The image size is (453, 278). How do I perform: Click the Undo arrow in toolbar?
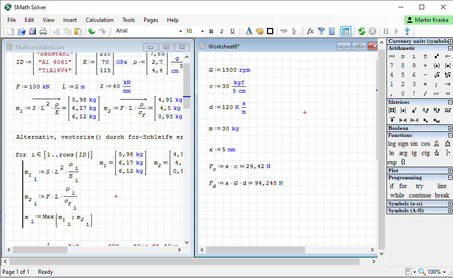pos(91,31)
